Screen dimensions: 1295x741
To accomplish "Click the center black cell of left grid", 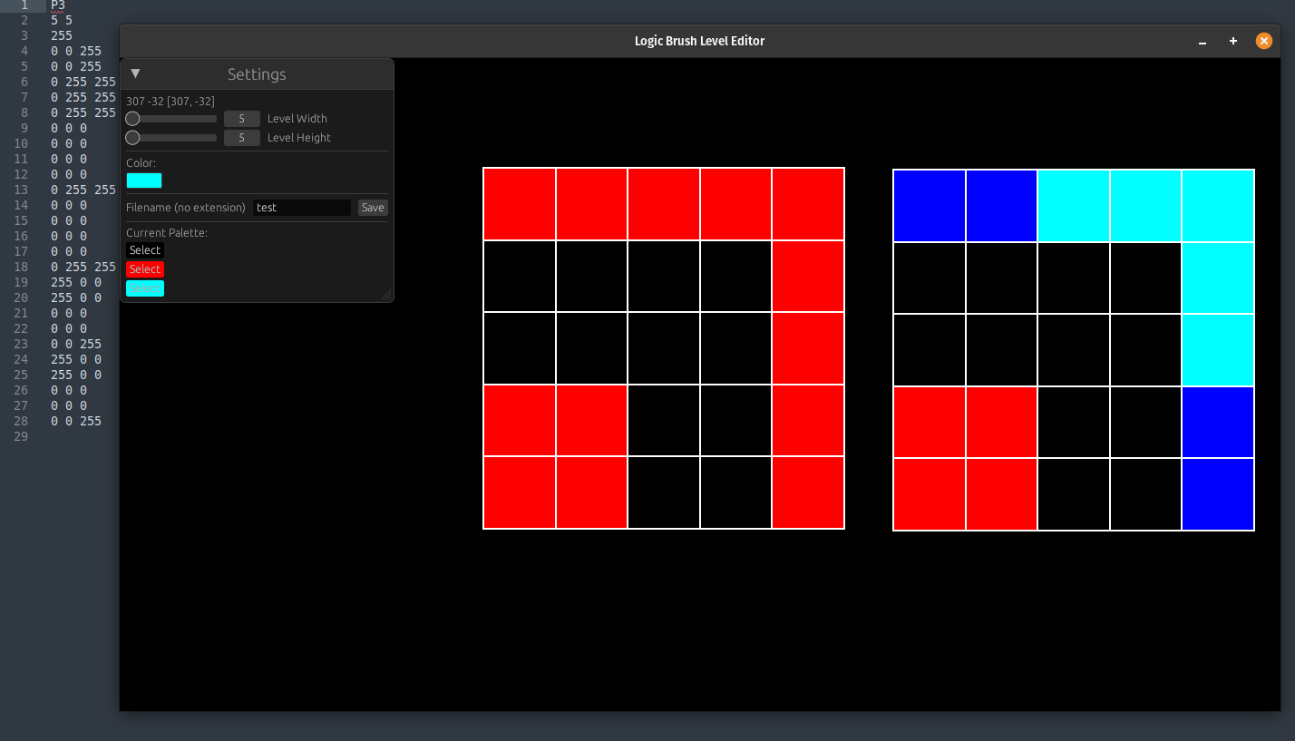I will point(664,348).
